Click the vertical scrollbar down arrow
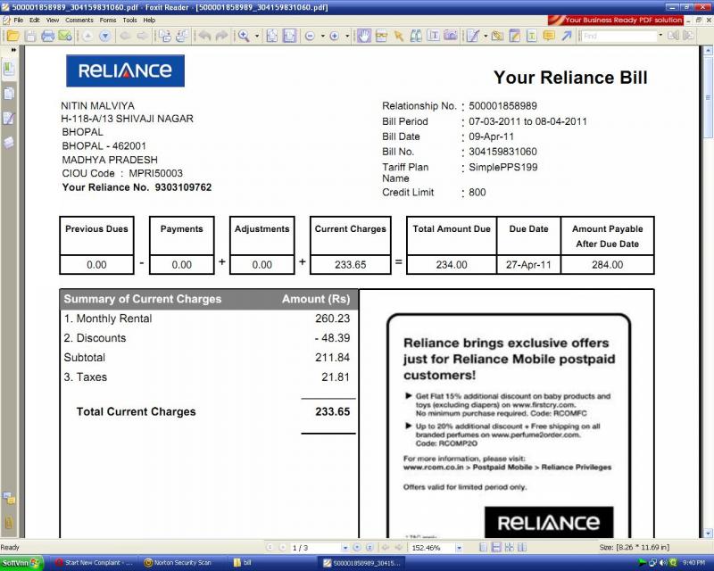714x571 pixels. tap(708, 533)
